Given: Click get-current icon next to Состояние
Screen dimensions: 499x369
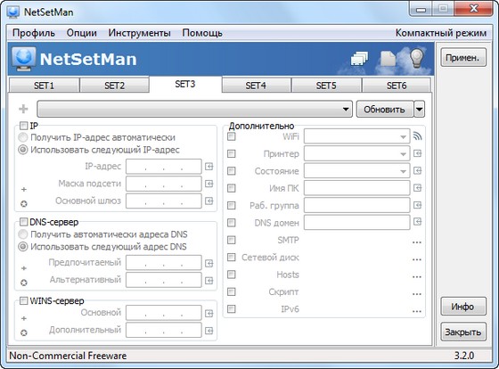Looking at the screenshot, I should 417,171.
